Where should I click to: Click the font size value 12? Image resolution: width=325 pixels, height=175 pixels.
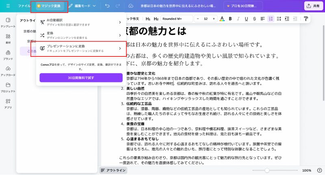(x=206, y=19)
